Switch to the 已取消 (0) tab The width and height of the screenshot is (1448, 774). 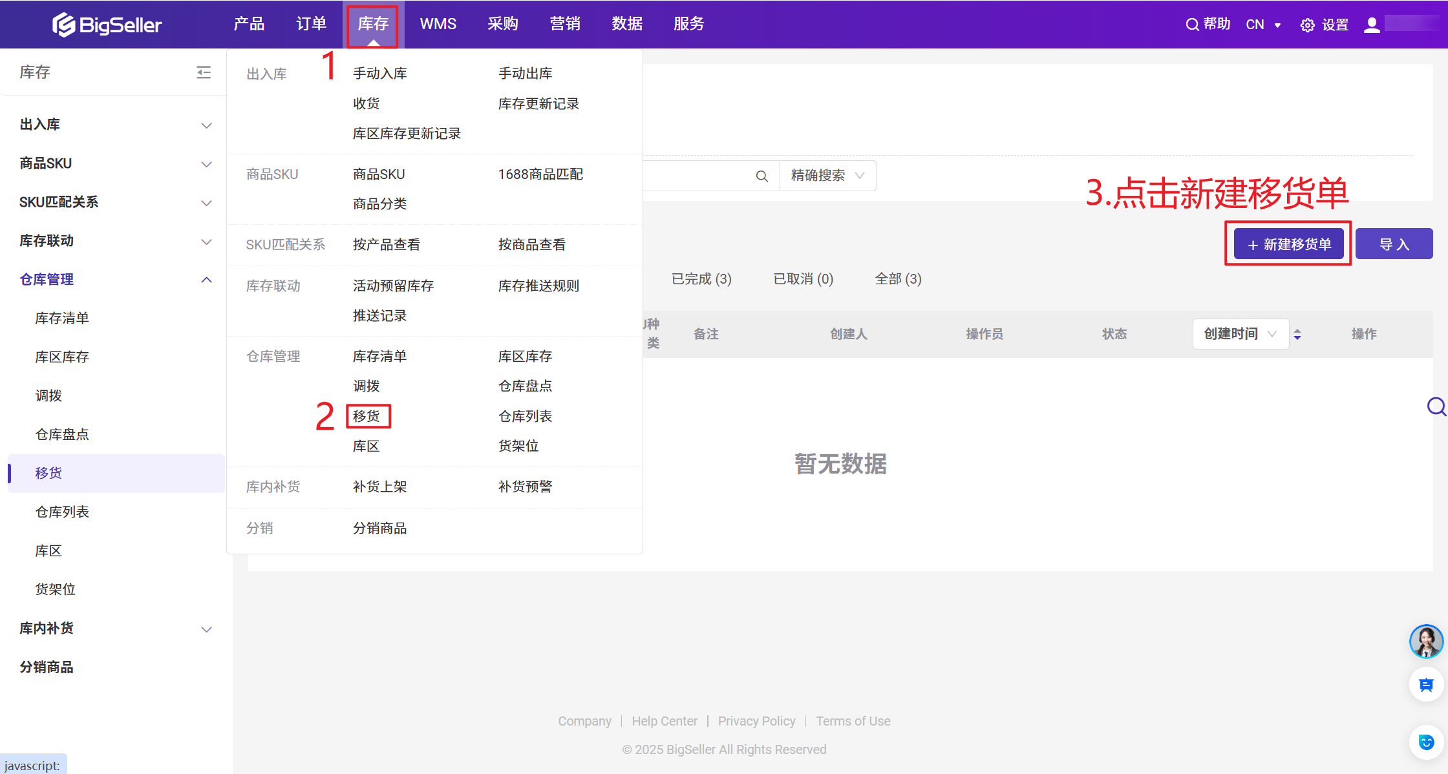(x=804, y=279)
